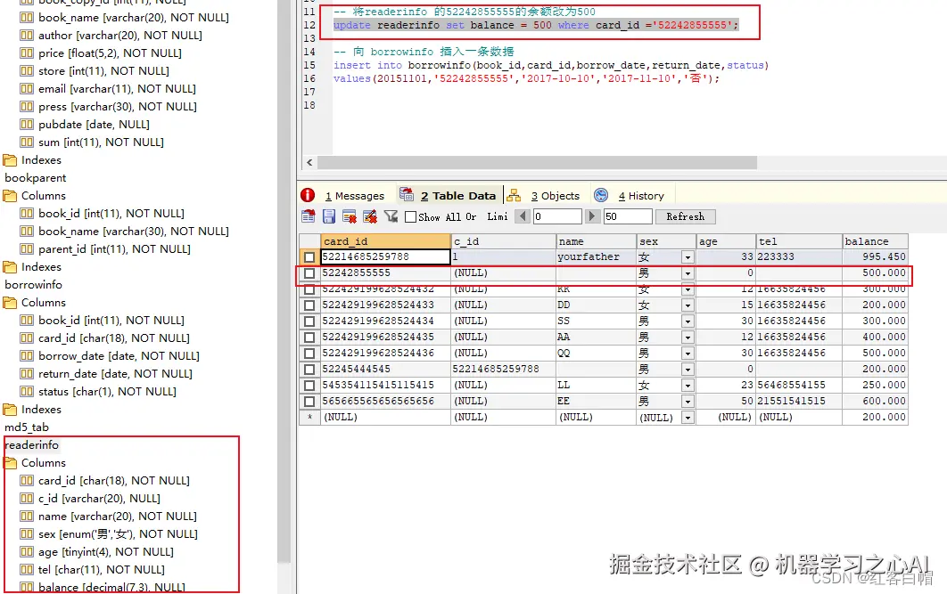Click the column icon beside borrow_date
The image size is (947, 594).
click(x=27, y=356)
